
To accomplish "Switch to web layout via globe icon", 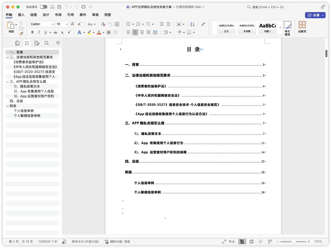I will click(x=251, y=241).
